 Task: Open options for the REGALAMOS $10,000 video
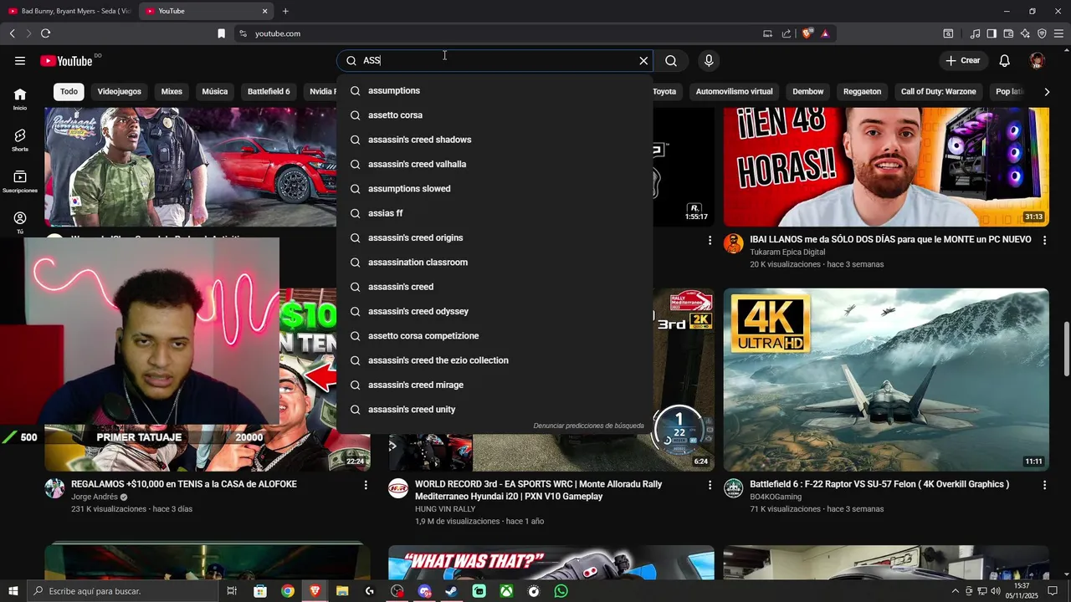(x=366, y=485)
